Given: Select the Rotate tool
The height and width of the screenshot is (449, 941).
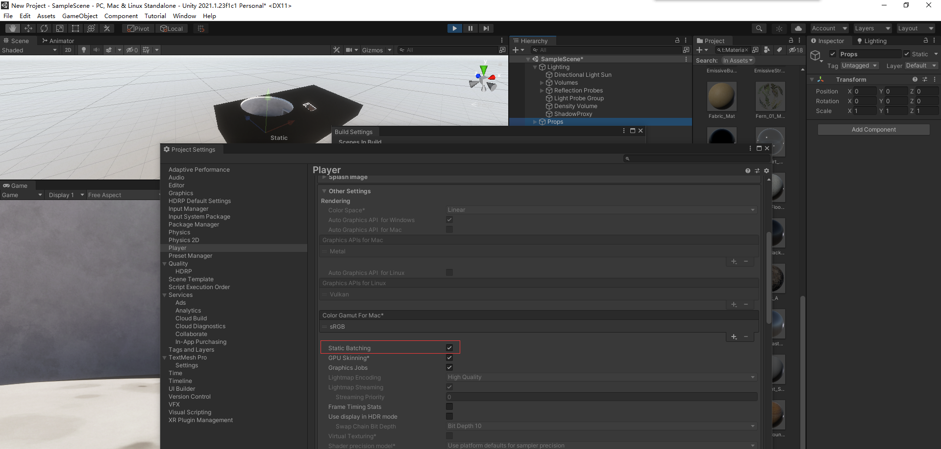Looking at the screenshot, I should coord(44,28).
